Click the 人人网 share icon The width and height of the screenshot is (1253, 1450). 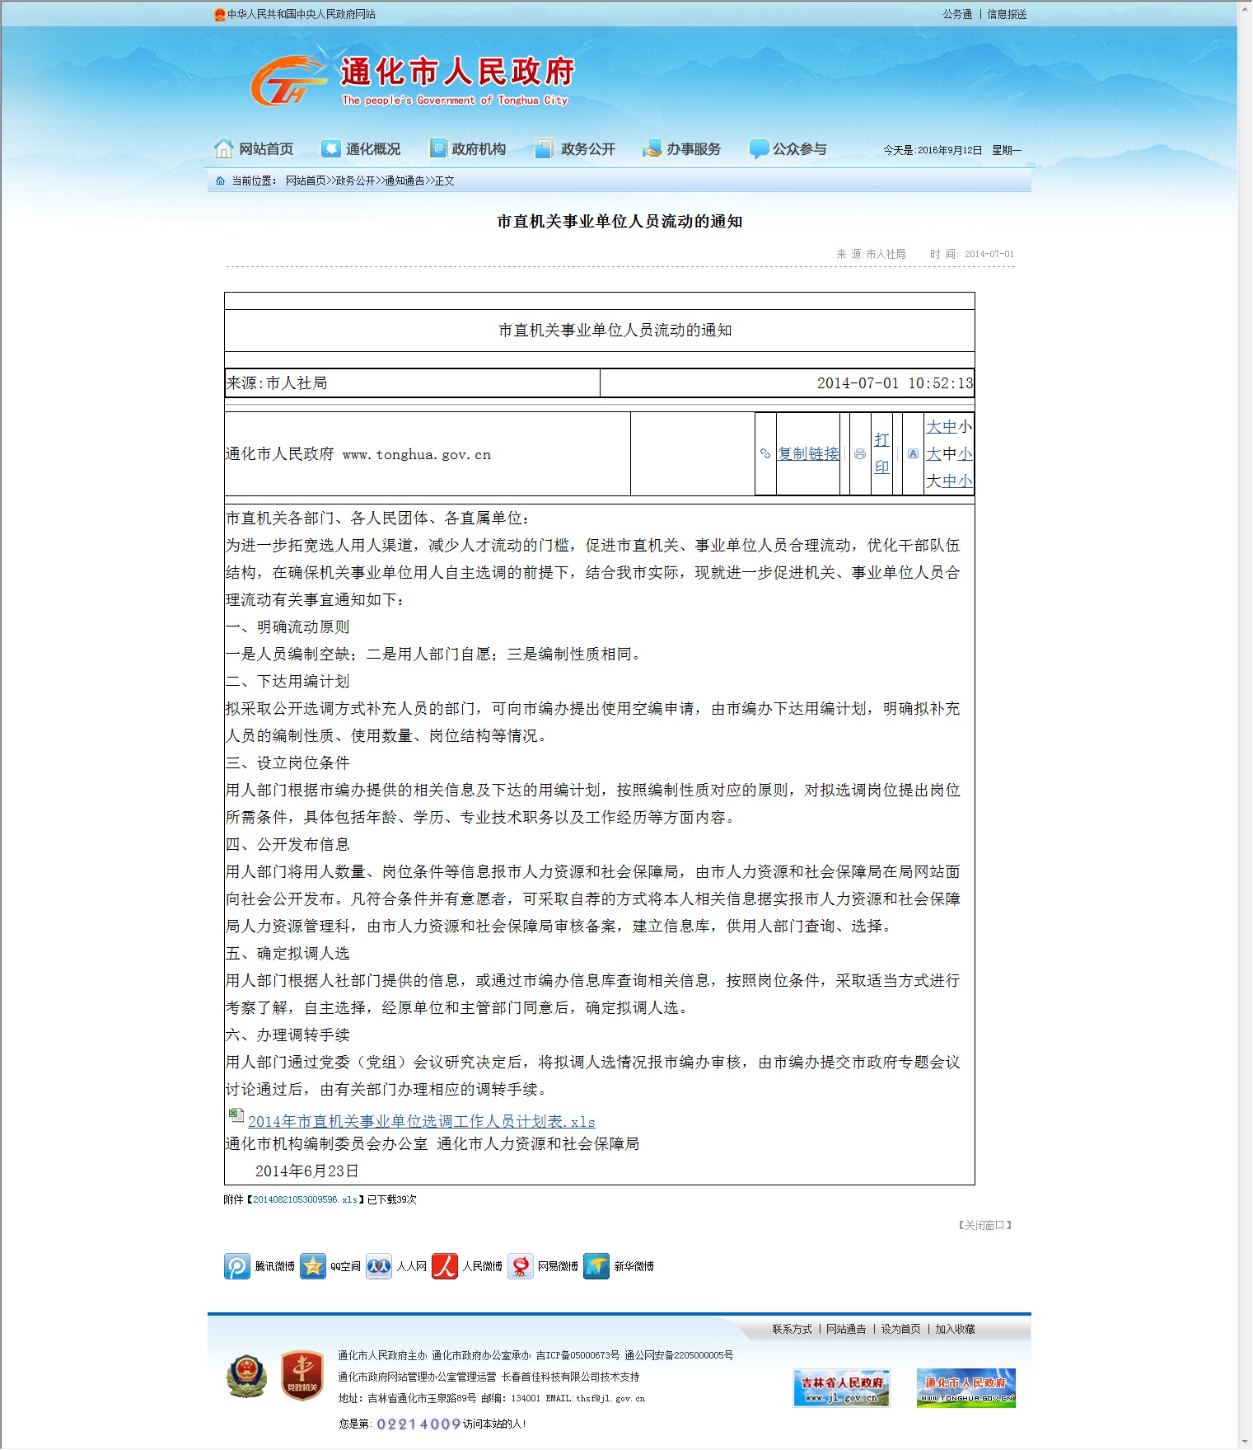click(379, 1266)
